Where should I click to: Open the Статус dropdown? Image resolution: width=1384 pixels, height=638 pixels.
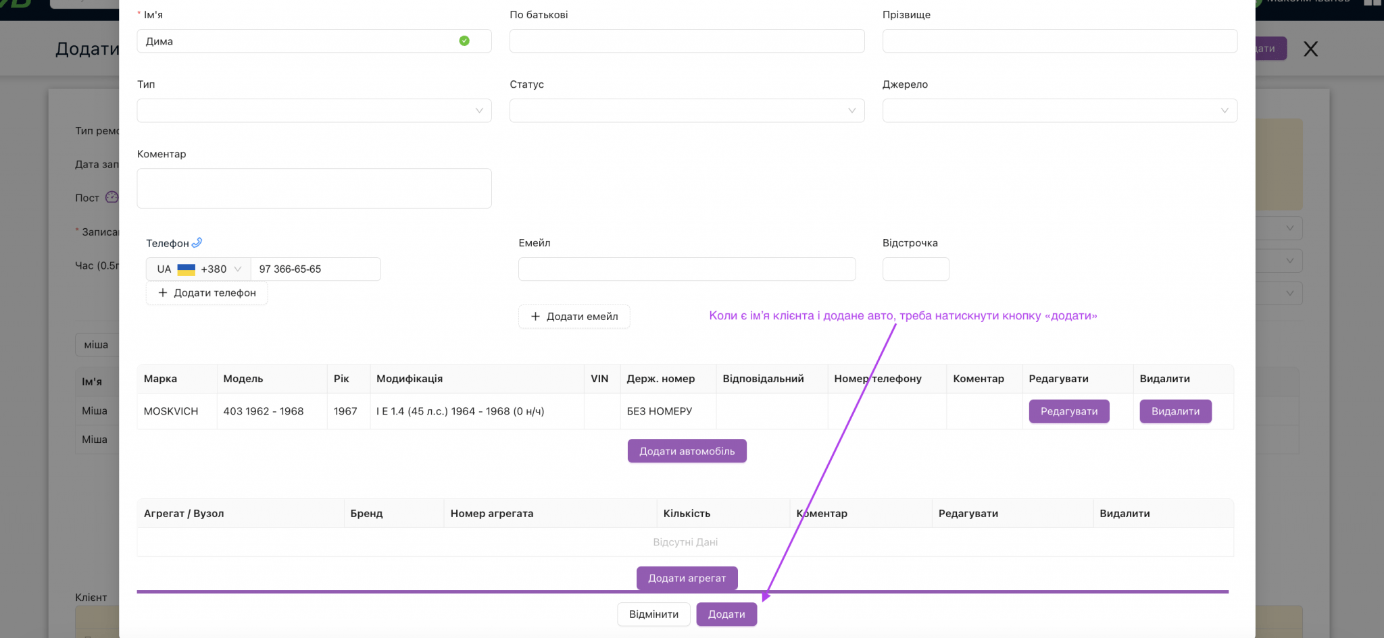(687, 111)
